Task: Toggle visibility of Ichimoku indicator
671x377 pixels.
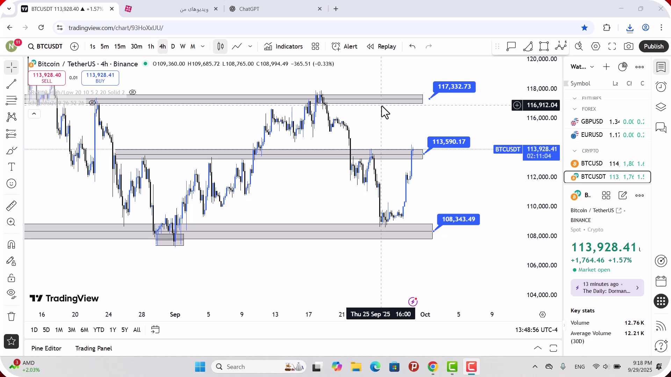Action: coord(92,103)
